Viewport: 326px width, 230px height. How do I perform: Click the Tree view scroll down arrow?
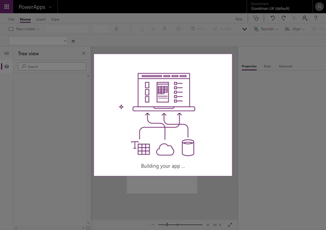pyautogui.click(x=88, y=223)
